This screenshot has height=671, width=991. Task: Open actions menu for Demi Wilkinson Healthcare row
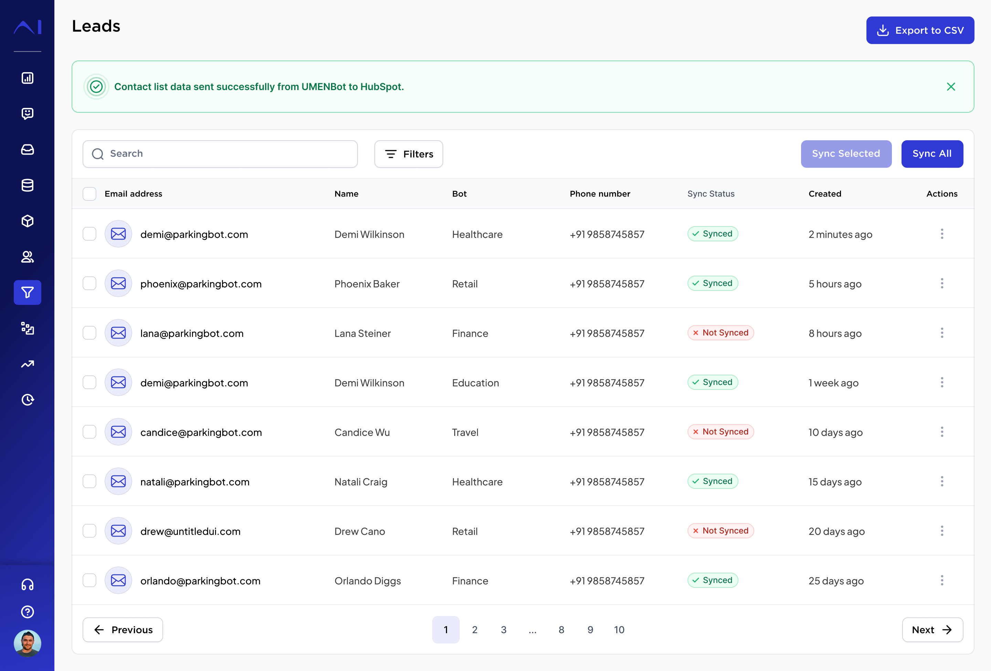(x=942, y=234)
